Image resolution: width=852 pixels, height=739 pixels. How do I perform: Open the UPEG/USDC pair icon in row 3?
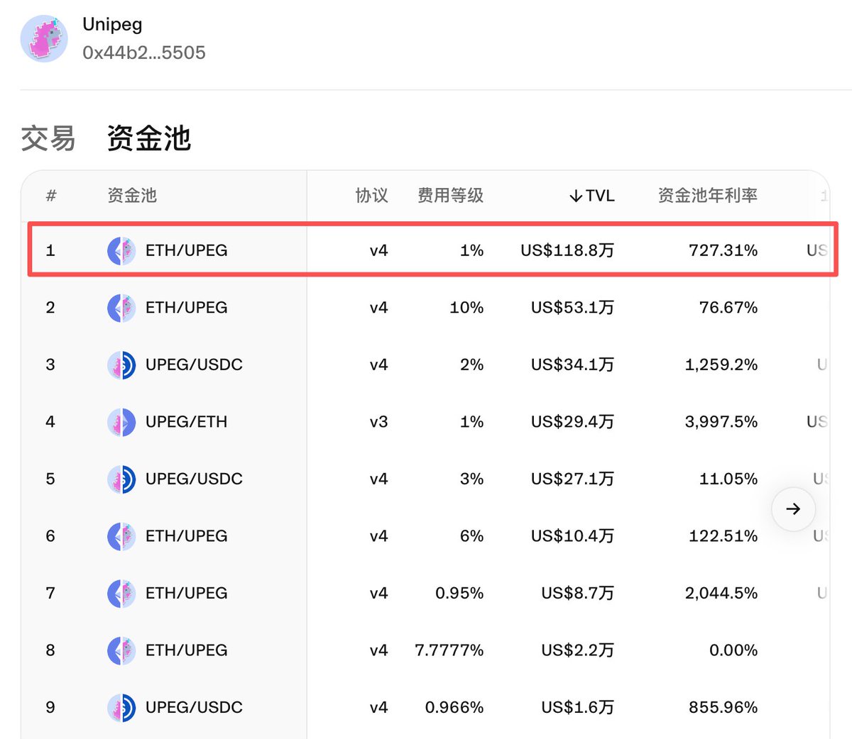(x=121, y=365)
